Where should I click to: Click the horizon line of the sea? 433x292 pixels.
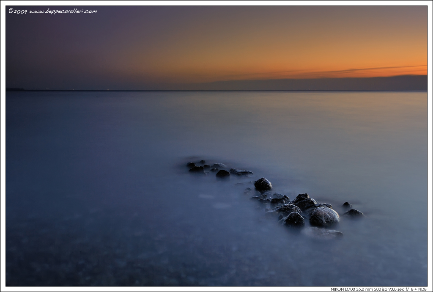click(211, 90)
